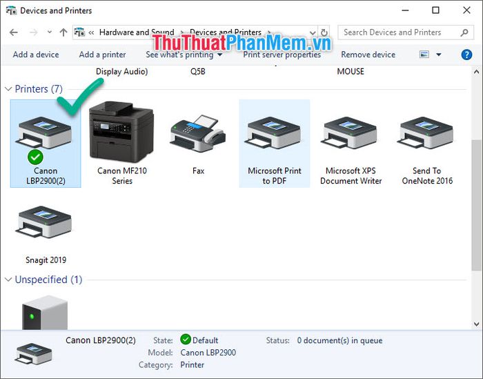Click the details pane printer thumbnail
The height and width of the screenshot is (379, 483).
34,353
